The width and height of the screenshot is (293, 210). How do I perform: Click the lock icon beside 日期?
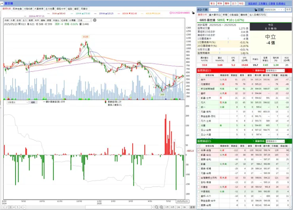[256, 10]
